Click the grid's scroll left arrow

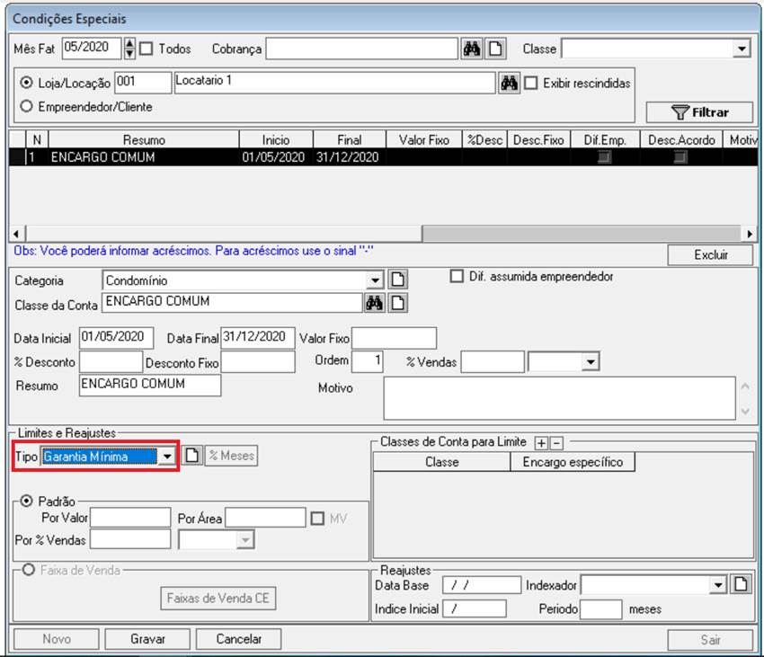pyautogui.click(x=16, y=234)
